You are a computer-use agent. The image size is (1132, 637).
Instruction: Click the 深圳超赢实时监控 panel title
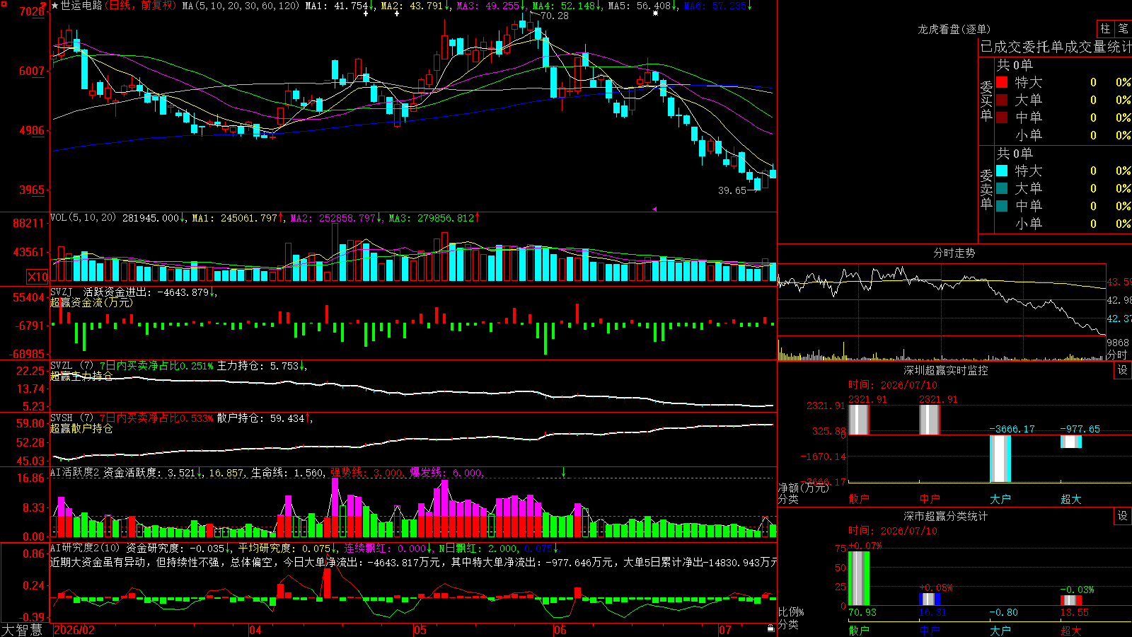(x=946, y=370)
